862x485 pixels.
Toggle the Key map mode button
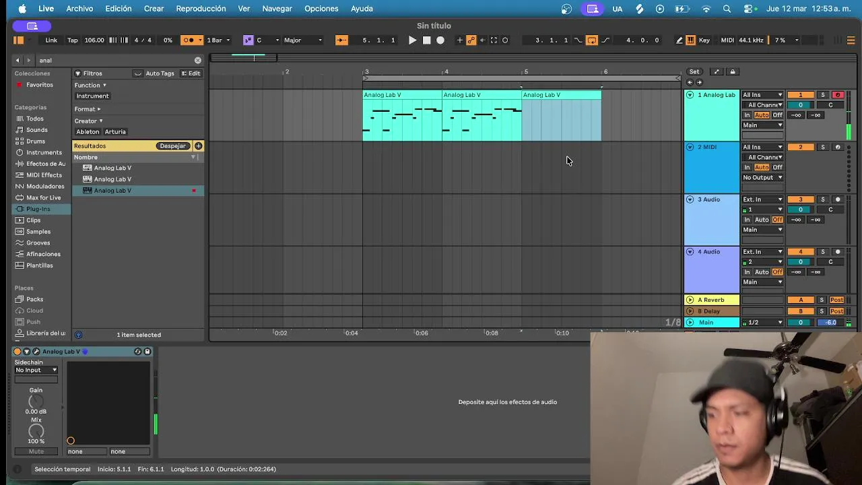[704, 40]
